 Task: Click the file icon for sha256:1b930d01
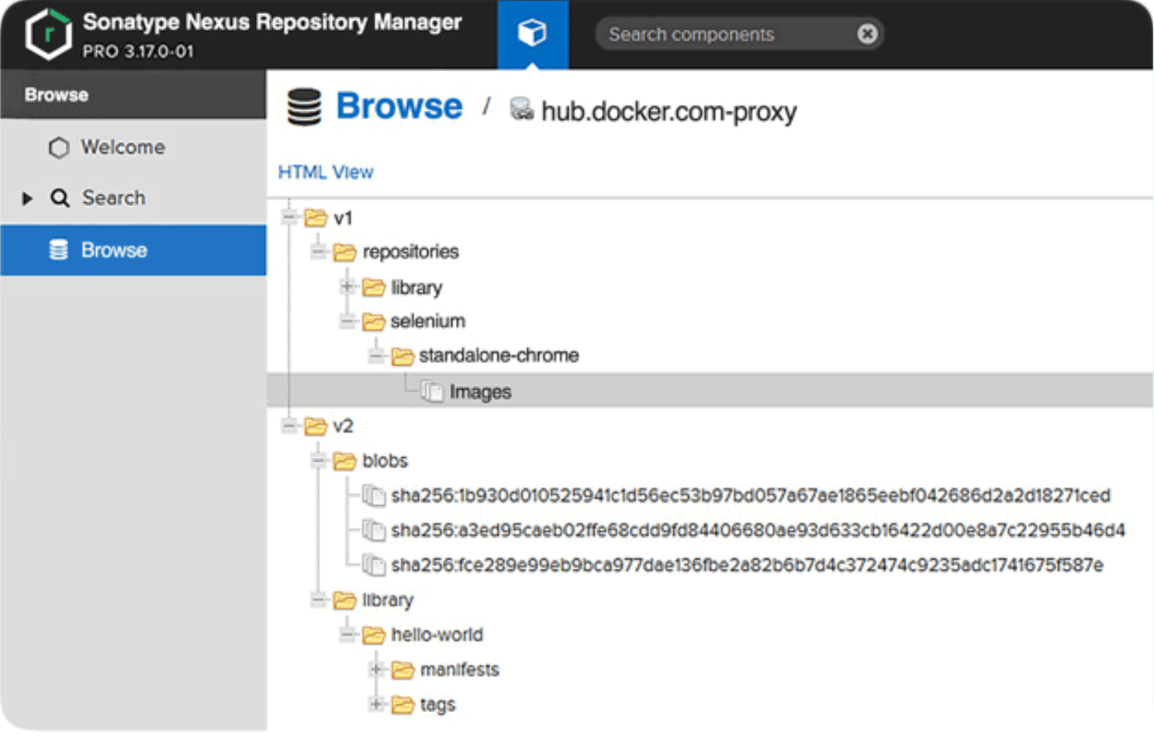click(x=374, y=495)
